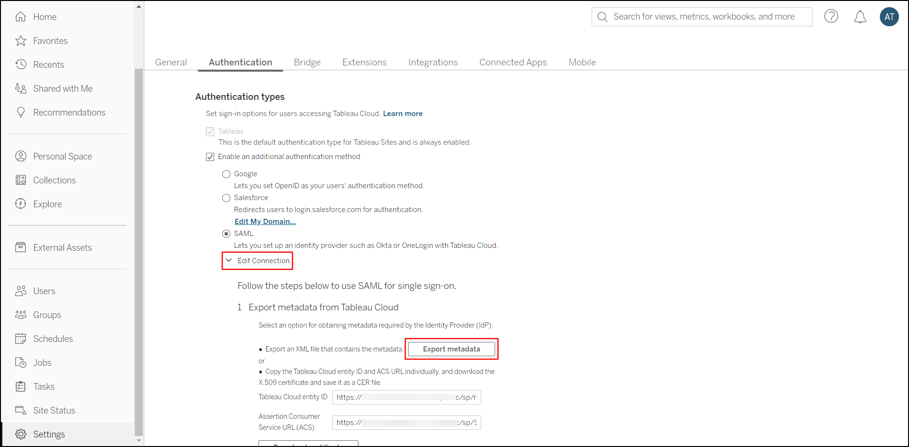The image size is (909, 447).
Task: Click the Tasks clipboard icon
Action: tap(21, 386)
